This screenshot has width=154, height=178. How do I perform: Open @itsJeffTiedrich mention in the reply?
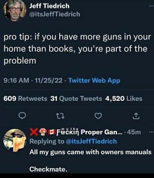coord(91,141)
